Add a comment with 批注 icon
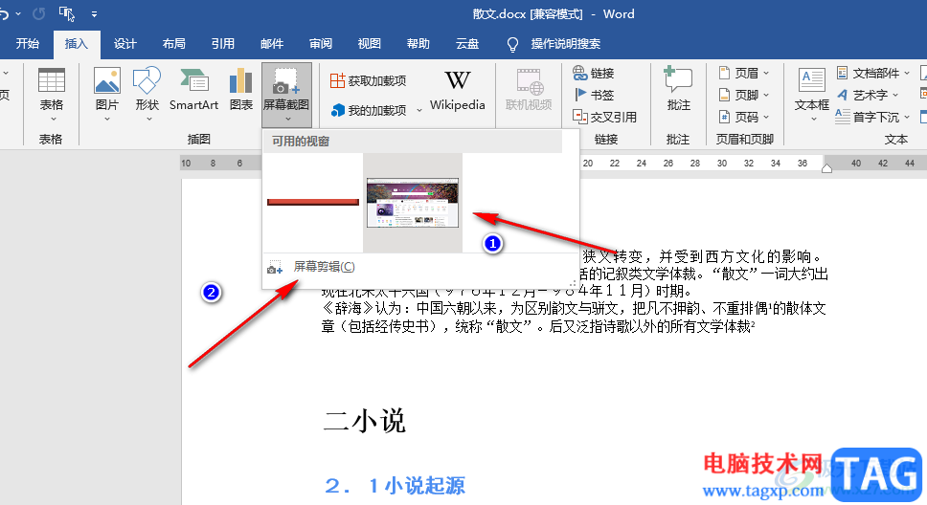The width and height of the screenshot is (927, 505). coord(678,79)
